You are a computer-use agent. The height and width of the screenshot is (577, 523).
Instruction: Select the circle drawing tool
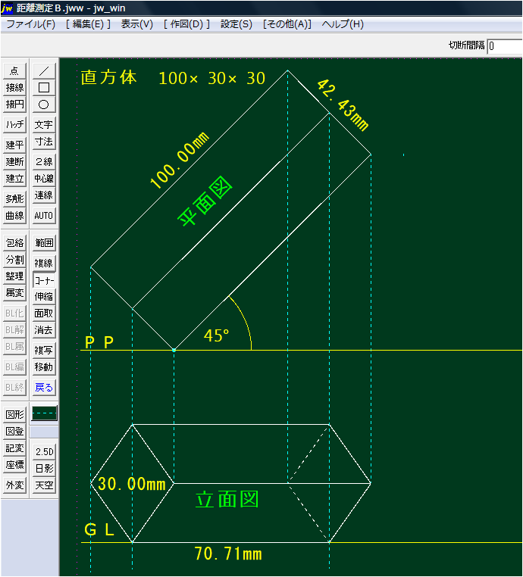point(44,104)
